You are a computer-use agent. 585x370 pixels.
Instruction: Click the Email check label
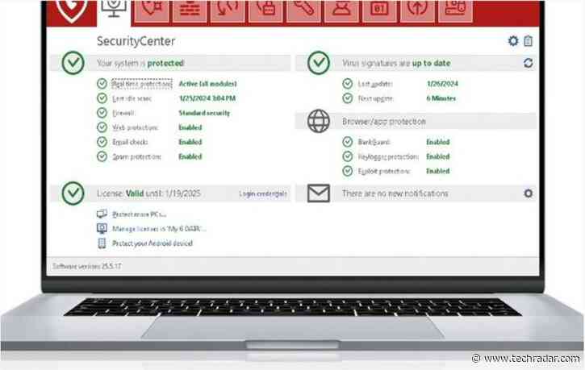130,142
